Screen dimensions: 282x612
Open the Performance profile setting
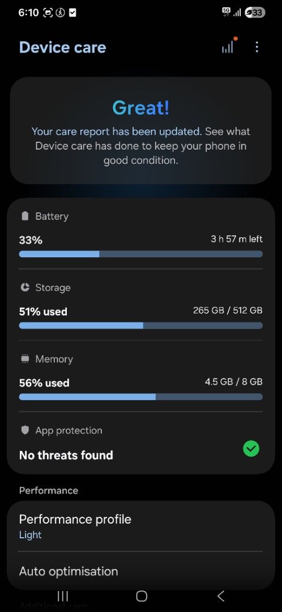click(x=141, y=526)
